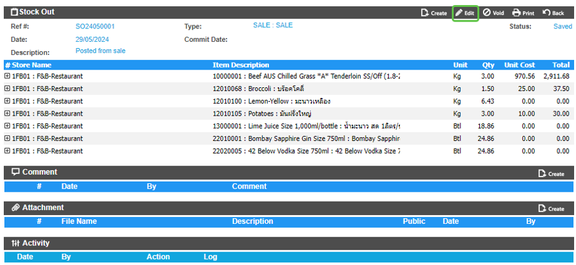This screenshot has height=265, width=576.
Task: Create a new stock out document
Action: (x=434, y=13)
